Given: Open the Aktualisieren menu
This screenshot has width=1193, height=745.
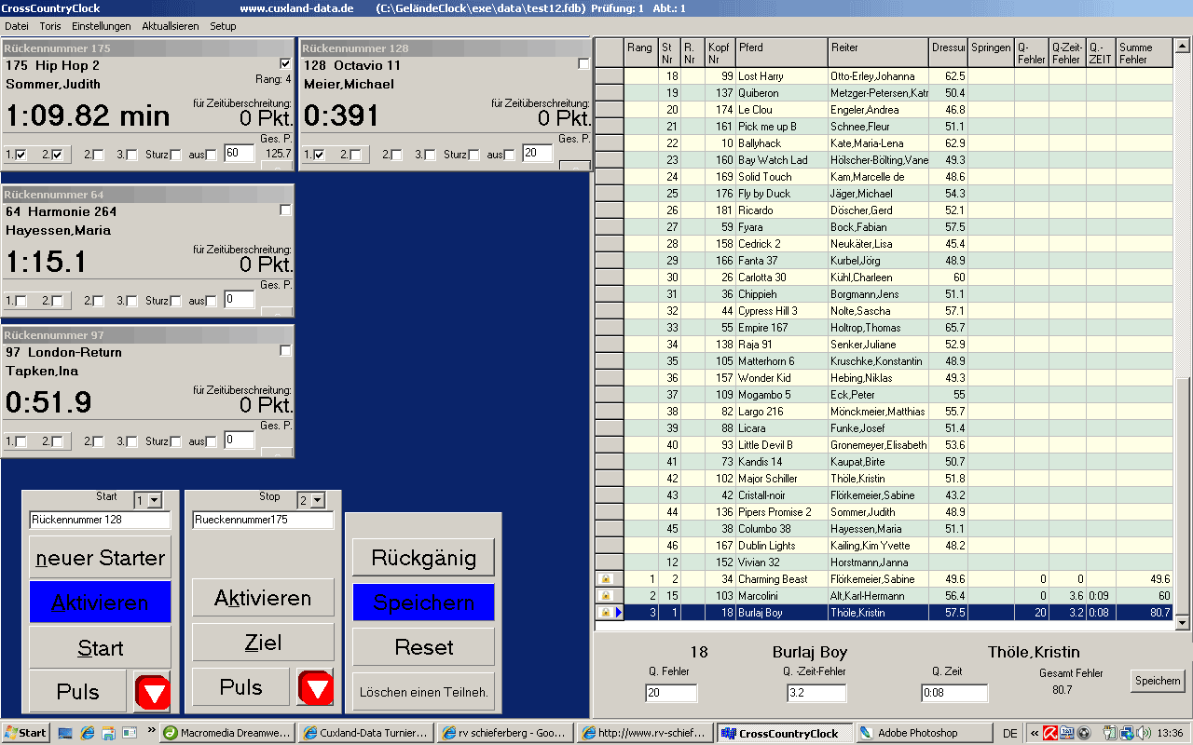Looking at the screenshot, I should point(170,26).
